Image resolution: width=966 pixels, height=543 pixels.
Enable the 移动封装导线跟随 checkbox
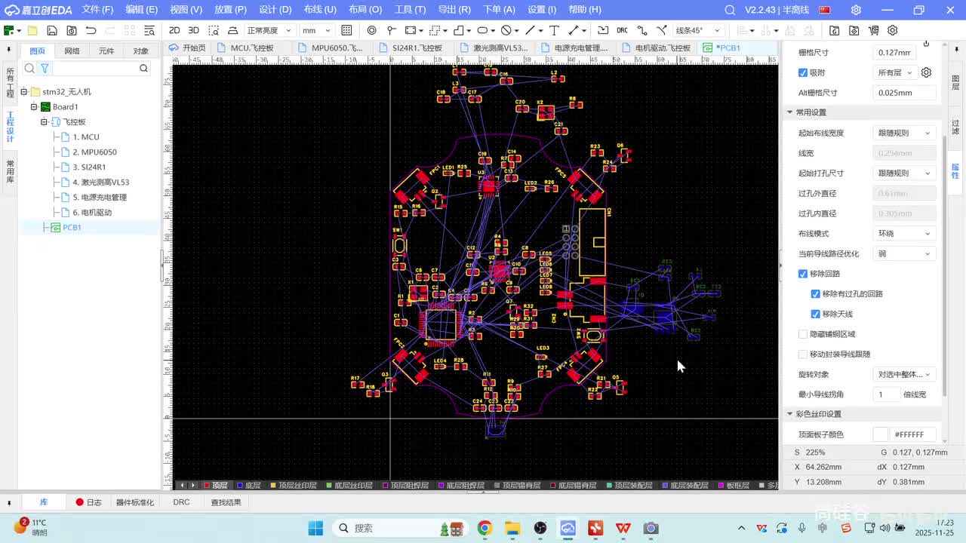coord(803,354)
